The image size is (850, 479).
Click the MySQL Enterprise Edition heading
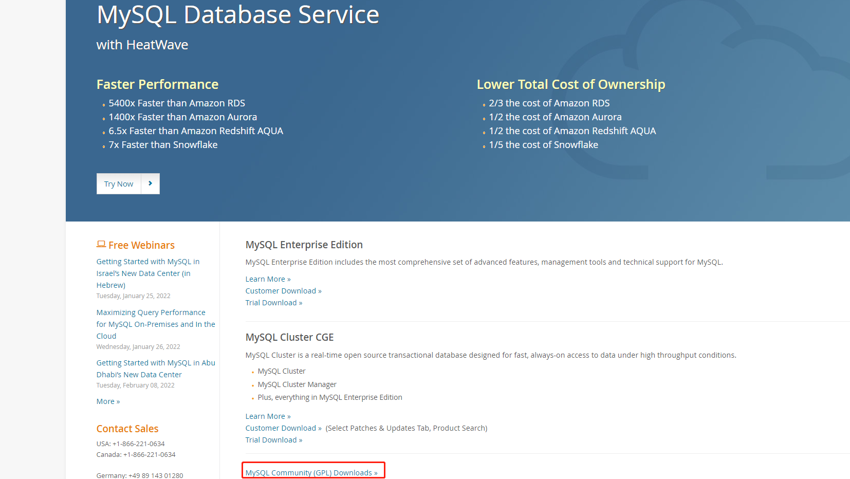coord(304,245)
